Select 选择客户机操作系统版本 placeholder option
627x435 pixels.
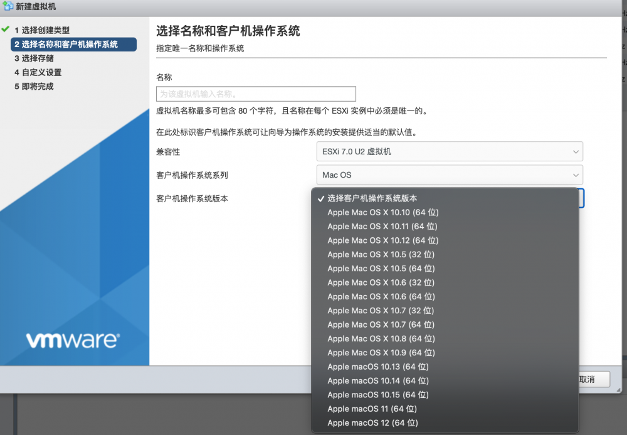[445, 198]
